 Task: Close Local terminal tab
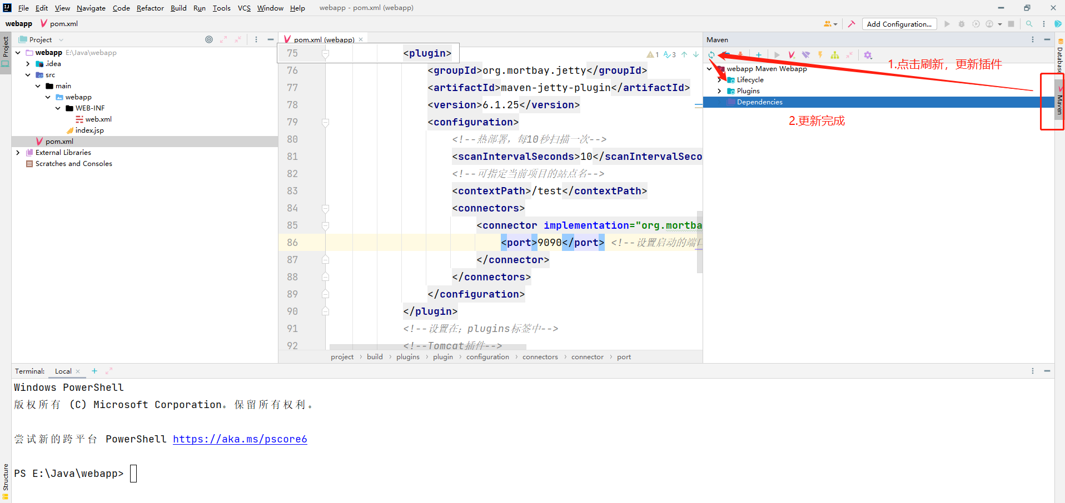[78, 371]
